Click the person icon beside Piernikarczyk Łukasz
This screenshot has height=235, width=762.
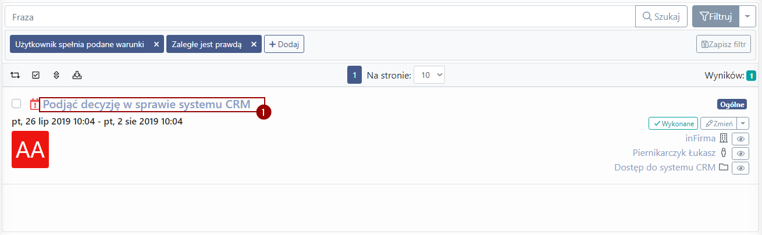(x=724, y=153)
